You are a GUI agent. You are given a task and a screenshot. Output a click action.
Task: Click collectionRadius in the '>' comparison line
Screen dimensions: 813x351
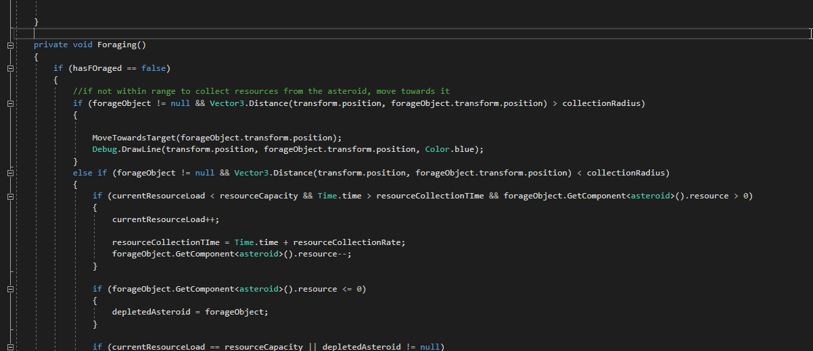[x=601, y=103]
